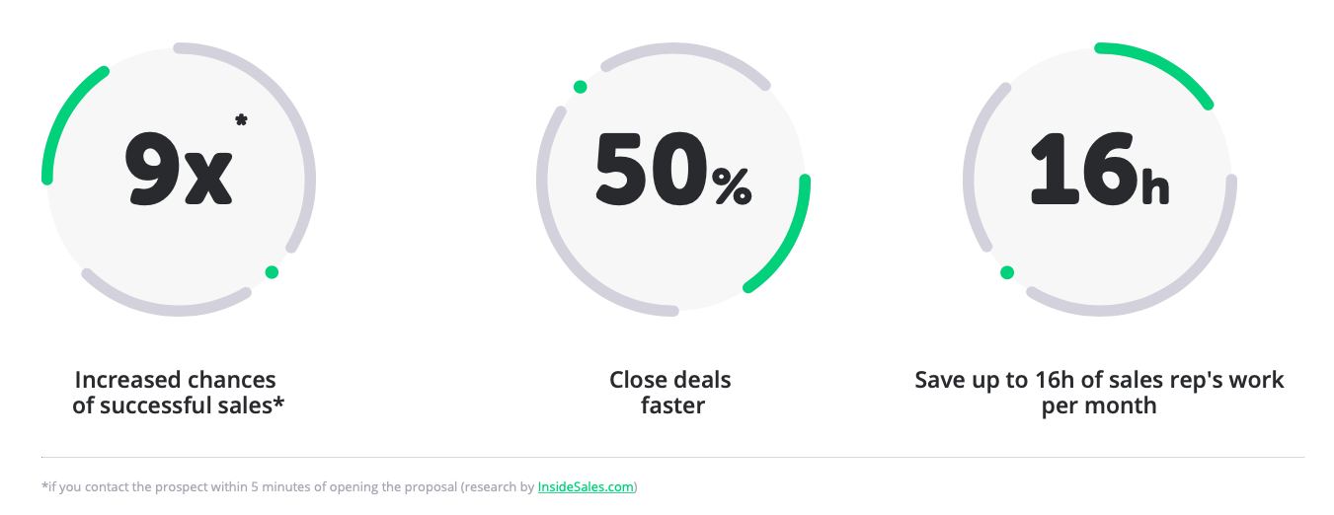Click green arc on 16h circle
The image size is (1334, 515).
(x=1160, y=63)
